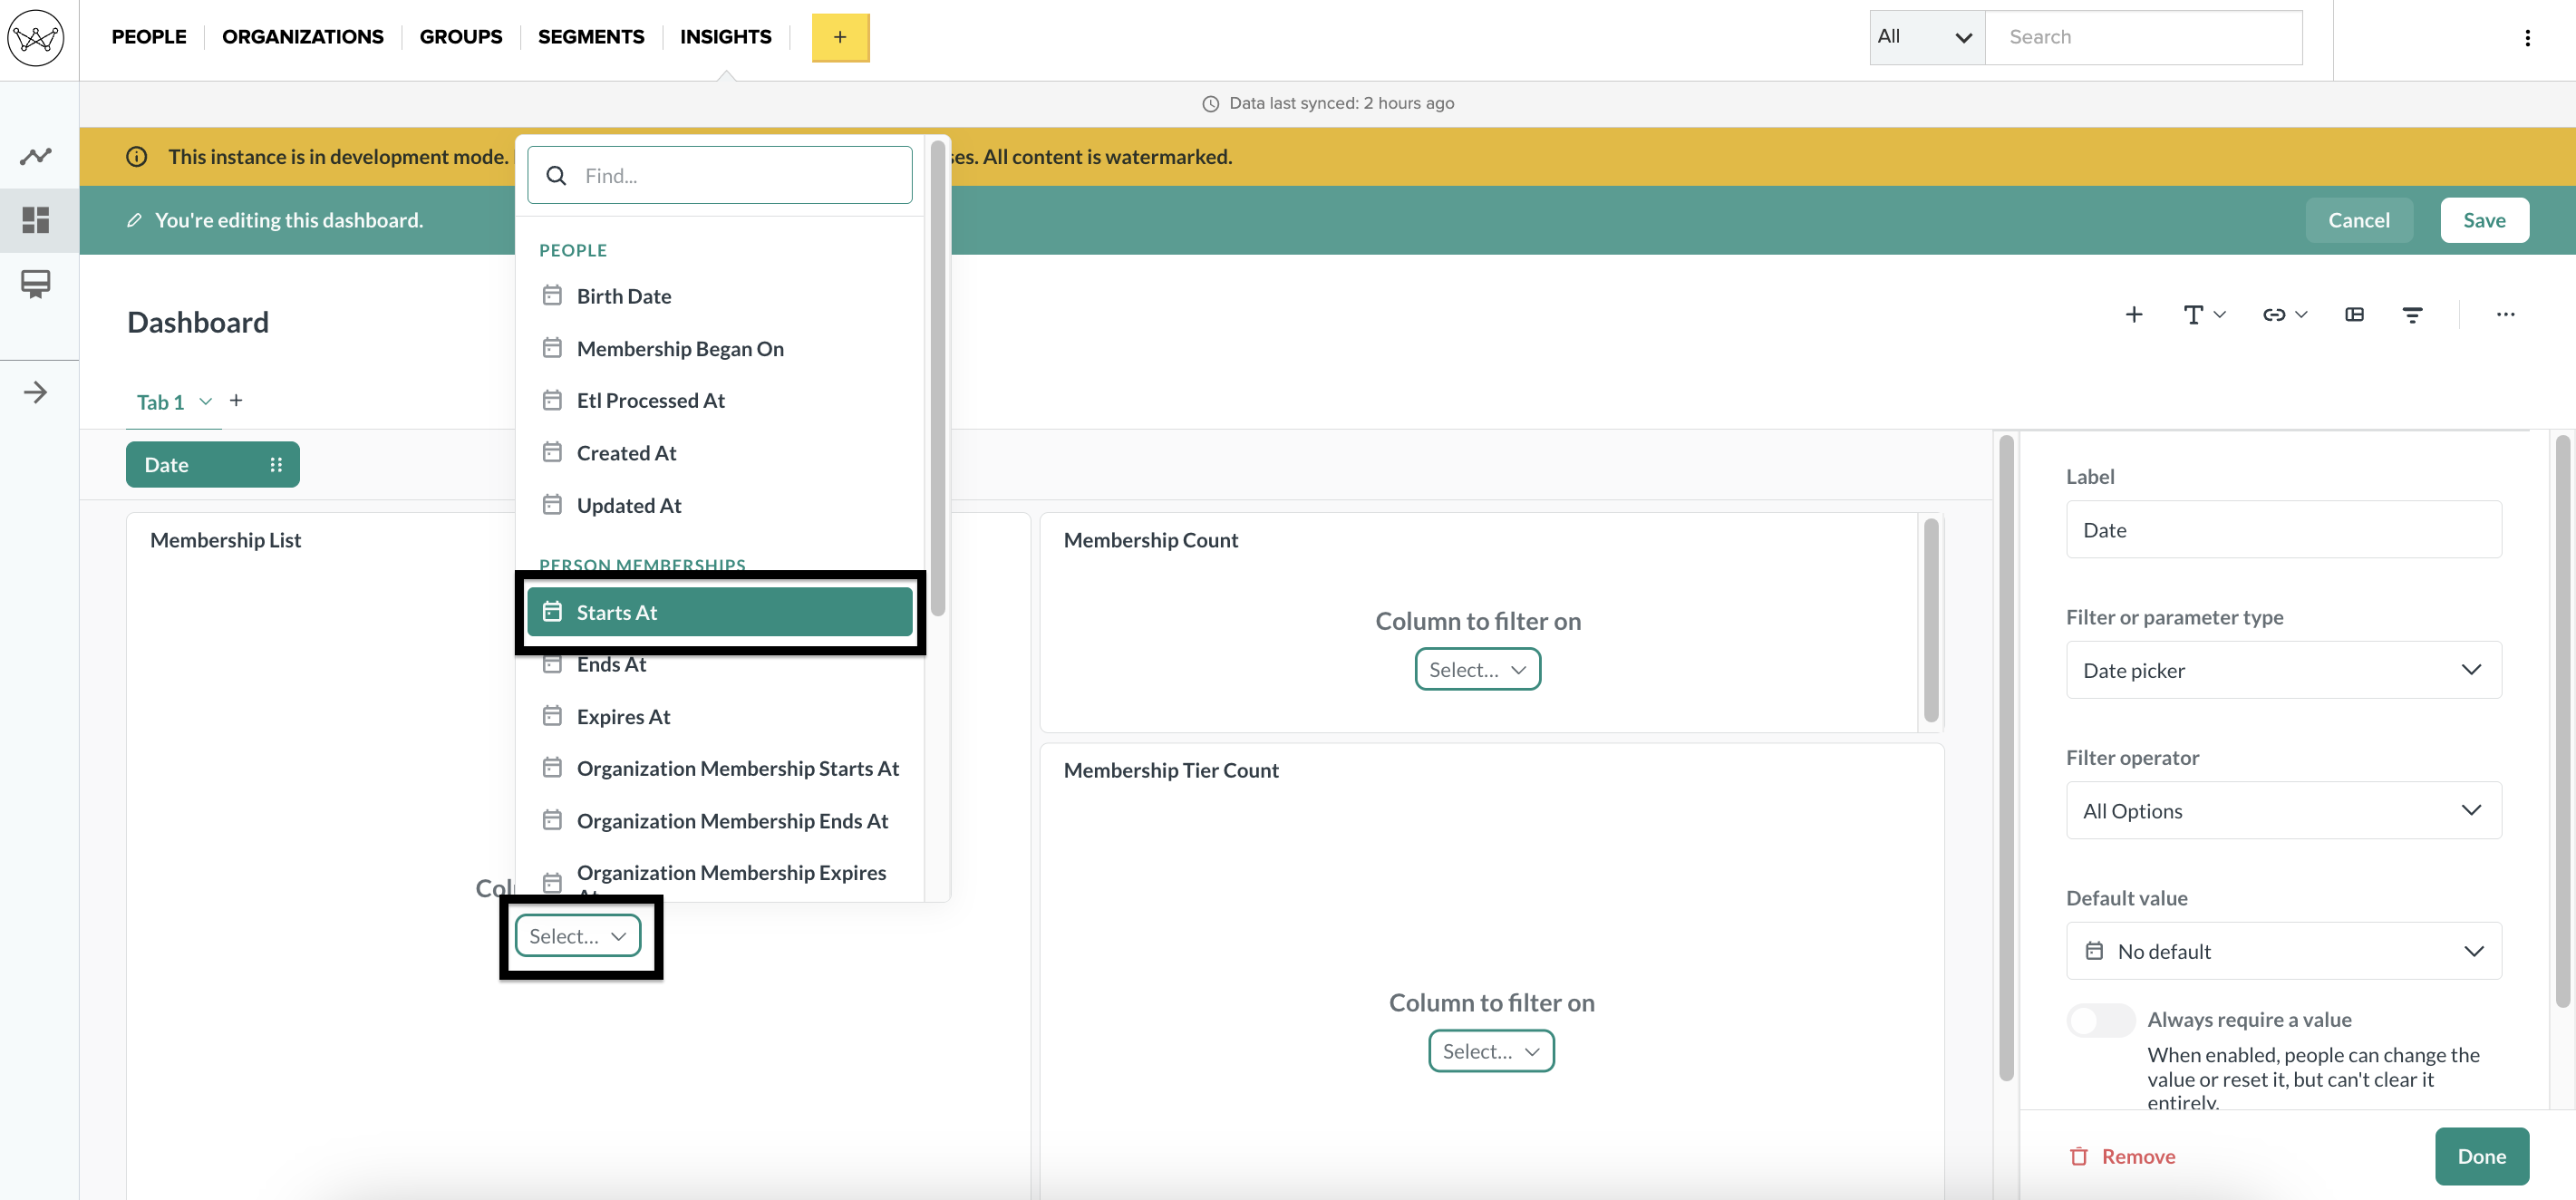Expand the Tab 1 chevron menu
Viewport: 2576px width, 1200px height.
click(205, 401)
